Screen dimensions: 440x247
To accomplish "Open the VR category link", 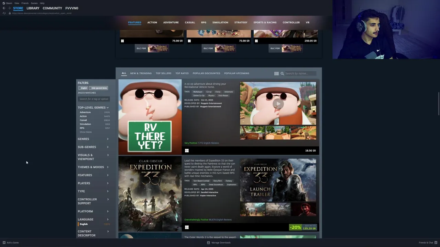I will pos(307,22).
